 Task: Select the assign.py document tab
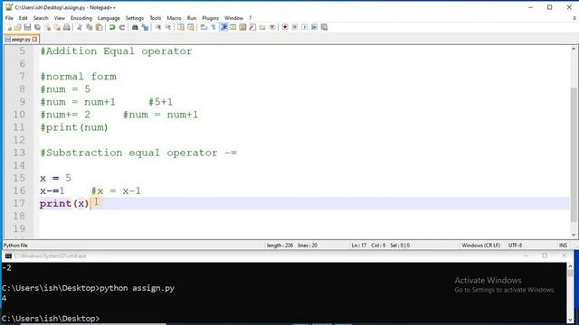(x=21, y=39)
